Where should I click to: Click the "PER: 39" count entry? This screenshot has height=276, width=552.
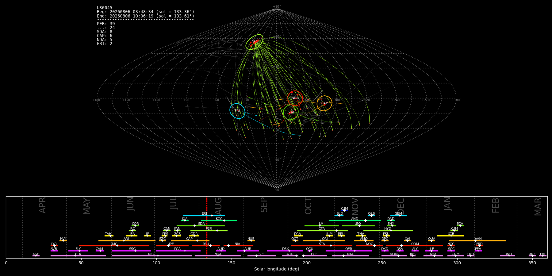(106, 24)
